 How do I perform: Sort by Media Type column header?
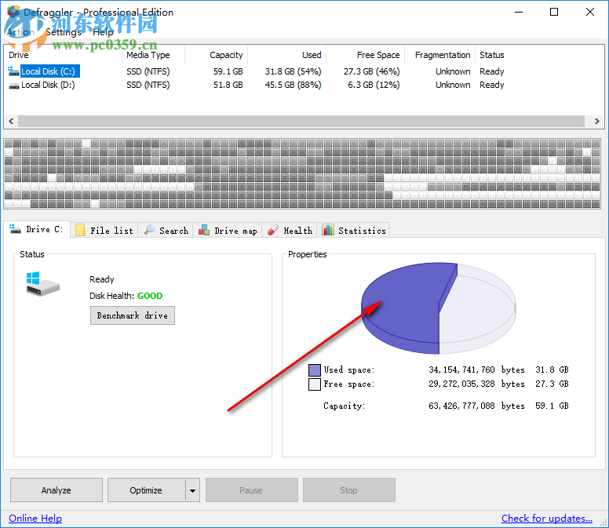pyautogui.click(x=153, y=55)
